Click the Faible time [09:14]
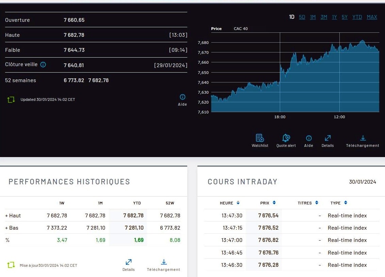 (178, 50)
